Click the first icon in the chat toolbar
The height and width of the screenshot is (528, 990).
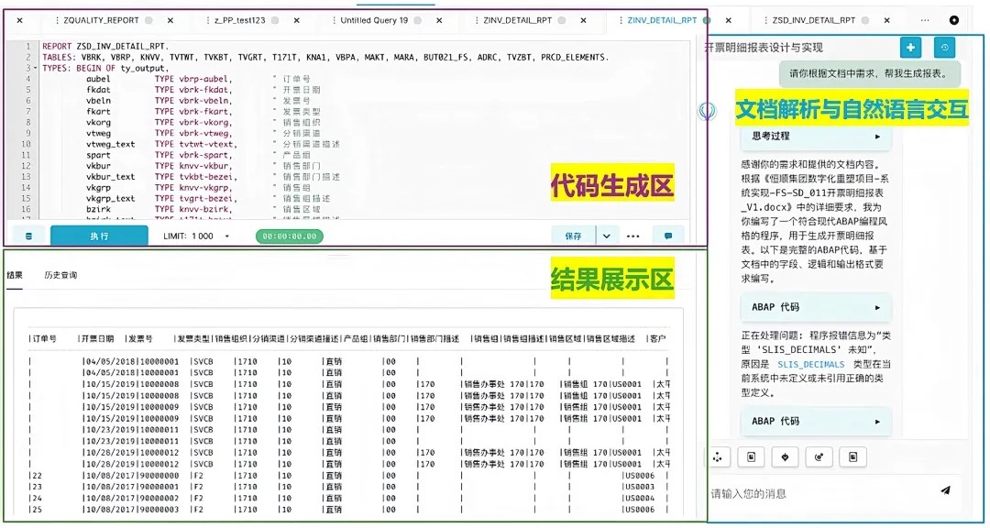718,456
